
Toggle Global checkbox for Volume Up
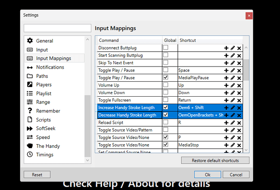(166, 84)
